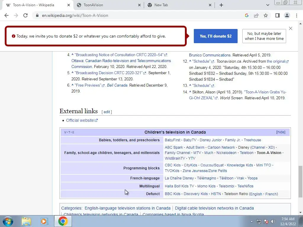
Task: Click the page vertical scrollbar thumb
Action: coord(300,181)
